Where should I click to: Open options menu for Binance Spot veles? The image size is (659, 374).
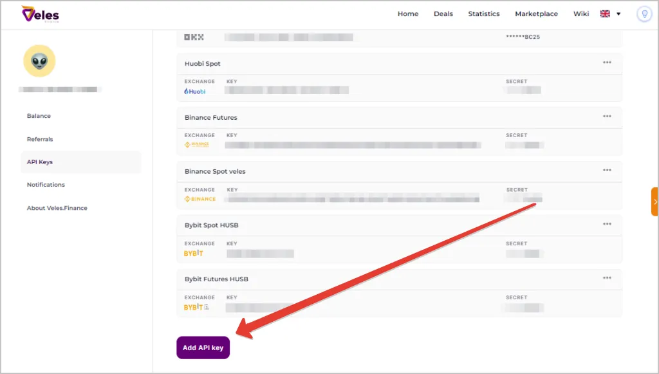pos(607,171)
